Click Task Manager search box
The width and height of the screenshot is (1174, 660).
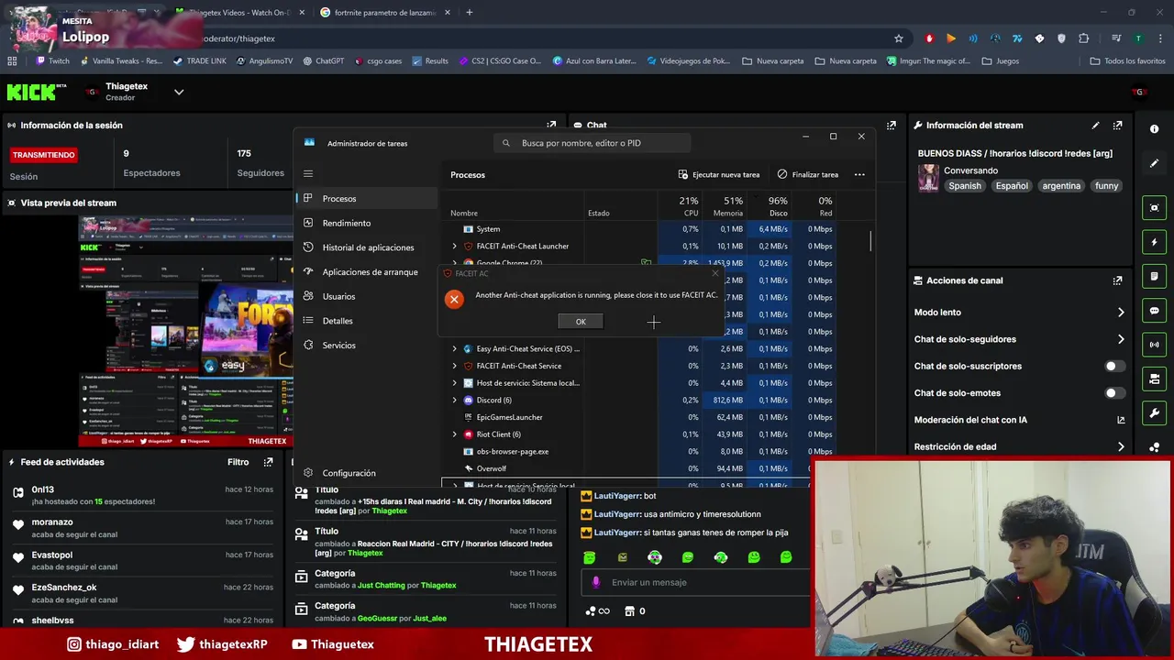coord(592,143)
